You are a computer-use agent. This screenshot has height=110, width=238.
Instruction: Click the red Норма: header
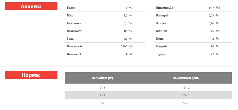pyautogui.click(x=31, y=75)
